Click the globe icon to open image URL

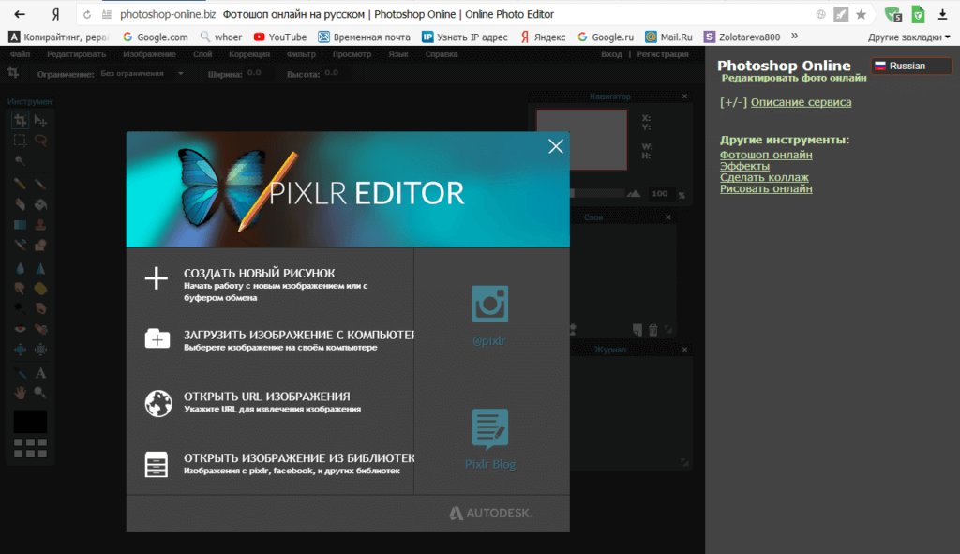[157, 402]
